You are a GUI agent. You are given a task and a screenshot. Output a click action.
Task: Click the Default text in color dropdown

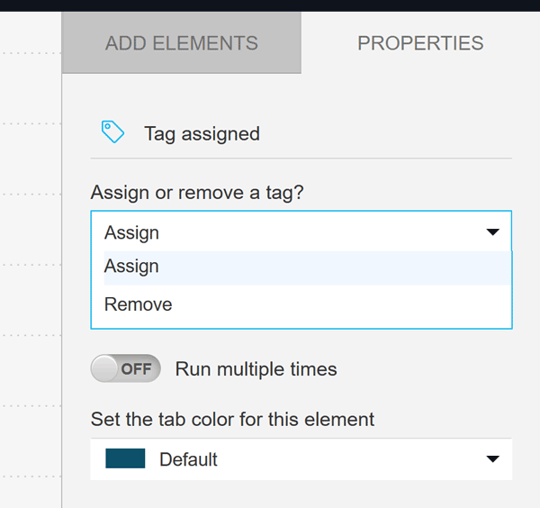[x=188, y=459]
